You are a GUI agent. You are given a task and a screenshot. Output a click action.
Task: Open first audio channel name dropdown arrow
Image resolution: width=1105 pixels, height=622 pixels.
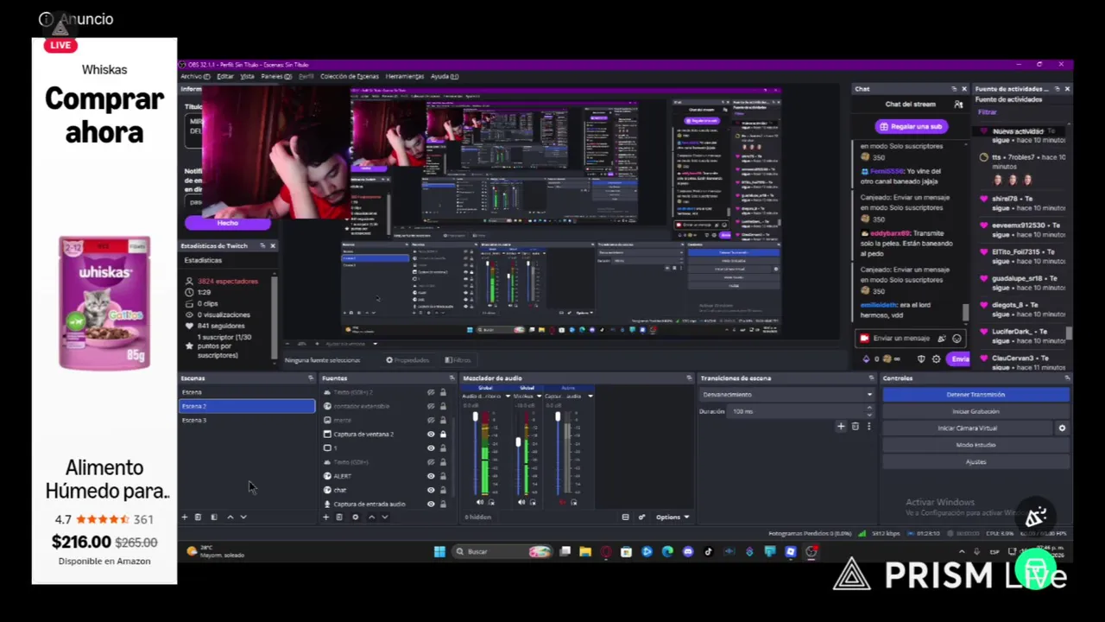(x=508, y=396)
